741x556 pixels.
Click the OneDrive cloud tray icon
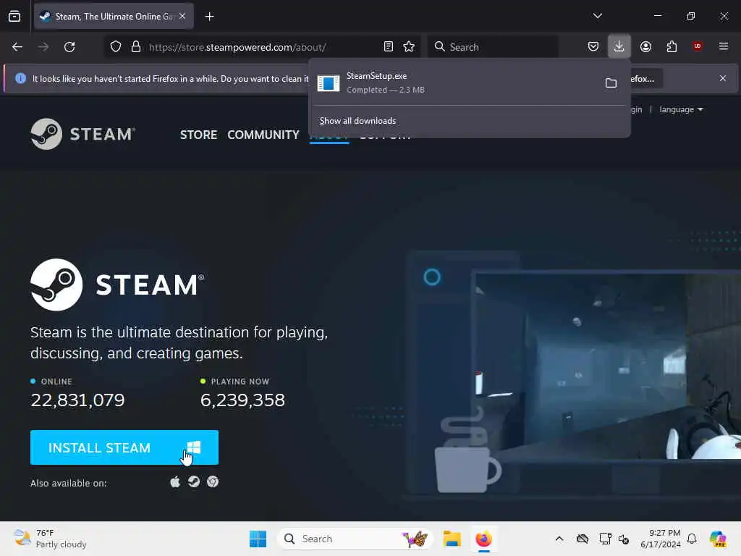tap(583, 539)
